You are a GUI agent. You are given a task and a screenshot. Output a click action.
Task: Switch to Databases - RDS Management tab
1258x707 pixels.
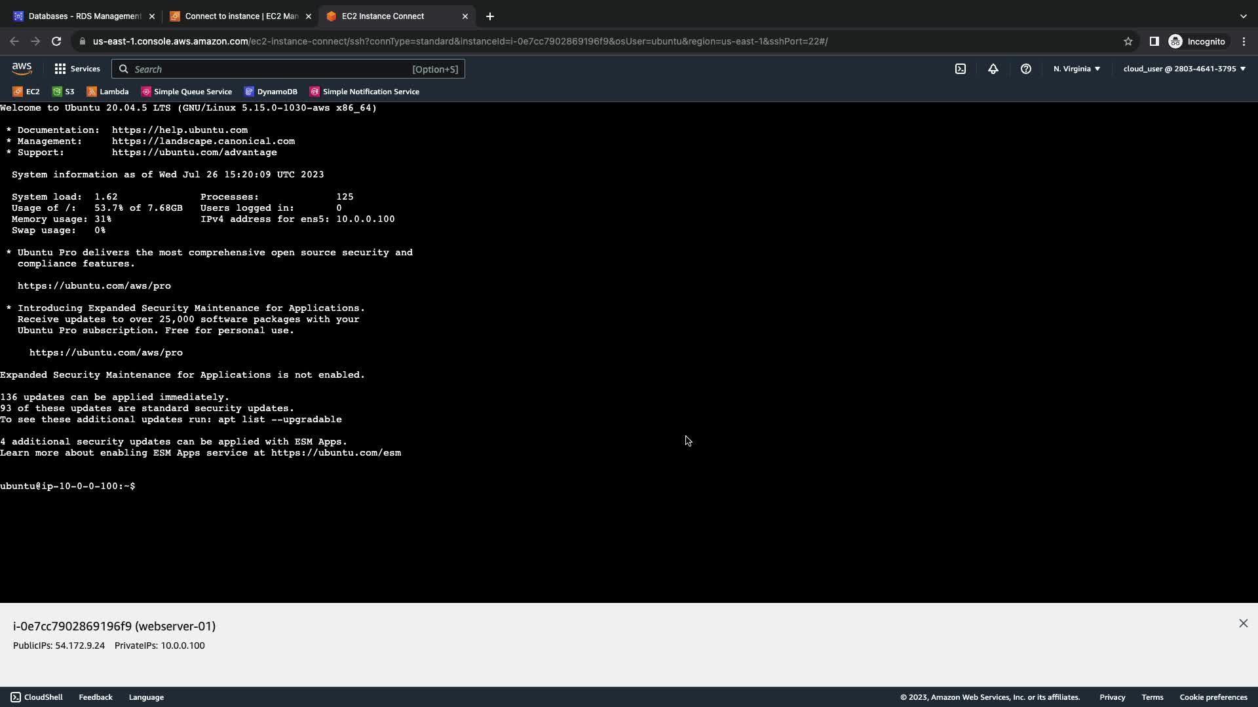coord(84,16)
